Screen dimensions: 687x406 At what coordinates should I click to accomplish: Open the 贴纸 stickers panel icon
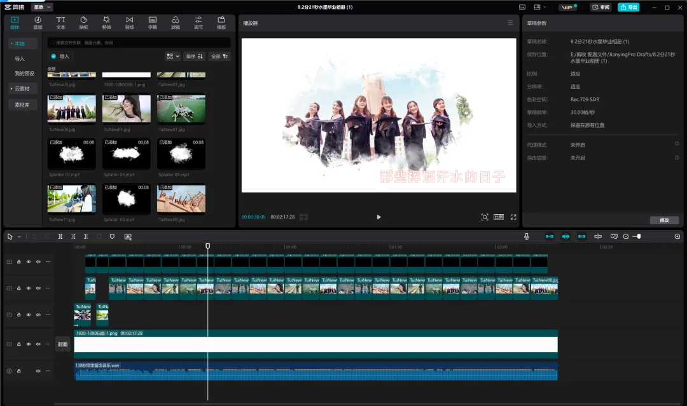[84, 23]
